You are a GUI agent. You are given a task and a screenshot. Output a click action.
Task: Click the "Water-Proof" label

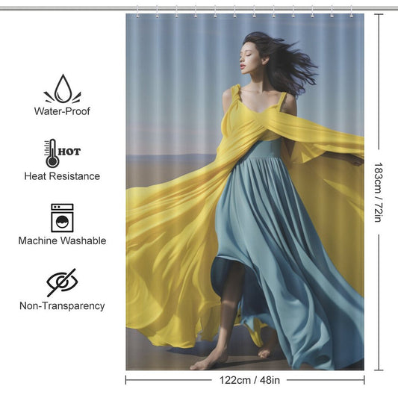click(62, 111)
